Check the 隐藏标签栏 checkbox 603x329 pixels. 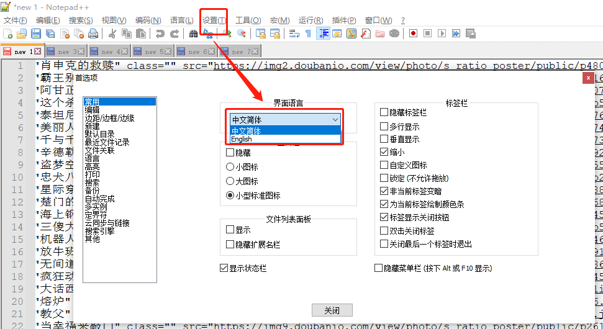(x=384, y=112)
